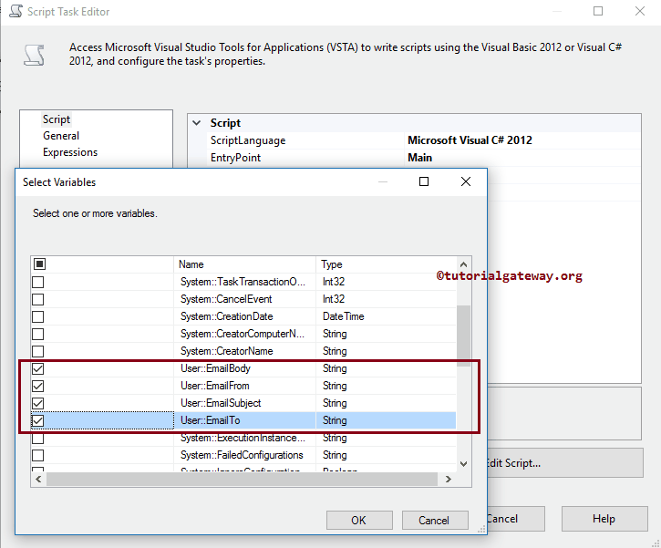Check the System::TaskTransactionO... variable checkbox
This screenshot has height=548, width=661.
click(x=38, y=282)
